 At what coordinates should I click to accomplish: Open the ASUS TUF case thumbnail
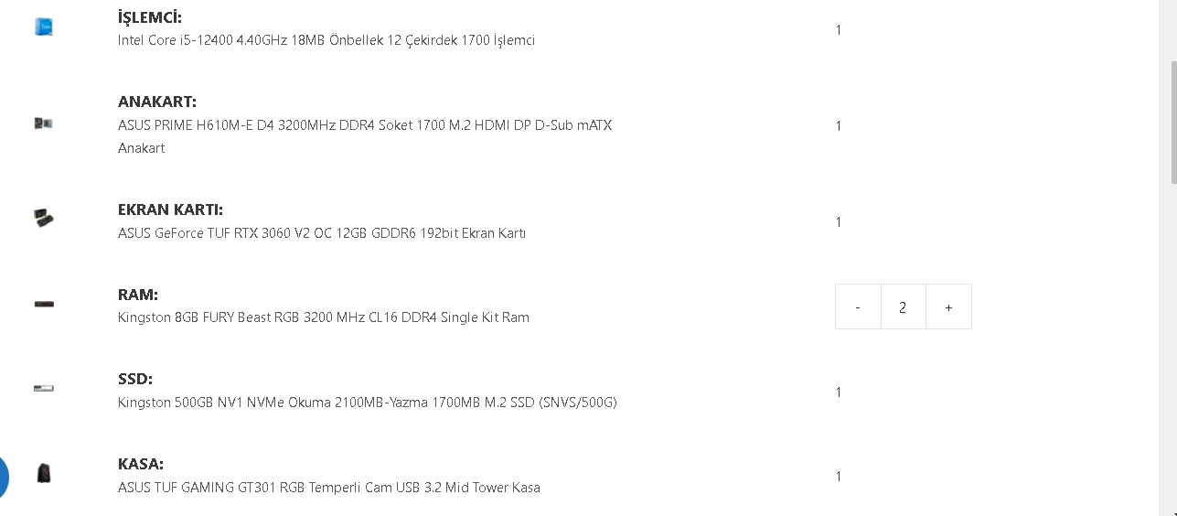43,473
